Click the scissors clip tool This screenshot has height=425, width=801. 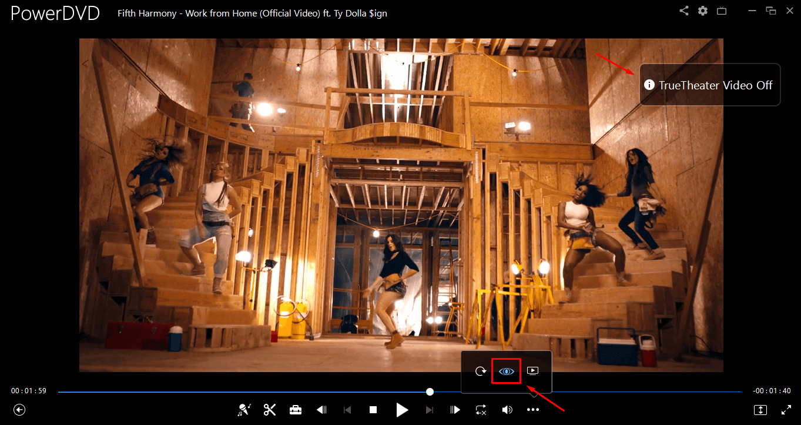pyautogui.click(x=270, y=410)
